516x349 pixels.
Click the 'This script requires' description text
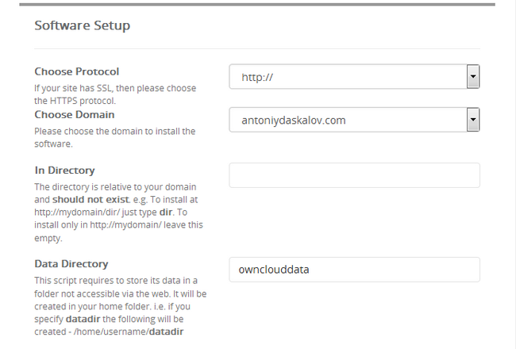(121, 306)
